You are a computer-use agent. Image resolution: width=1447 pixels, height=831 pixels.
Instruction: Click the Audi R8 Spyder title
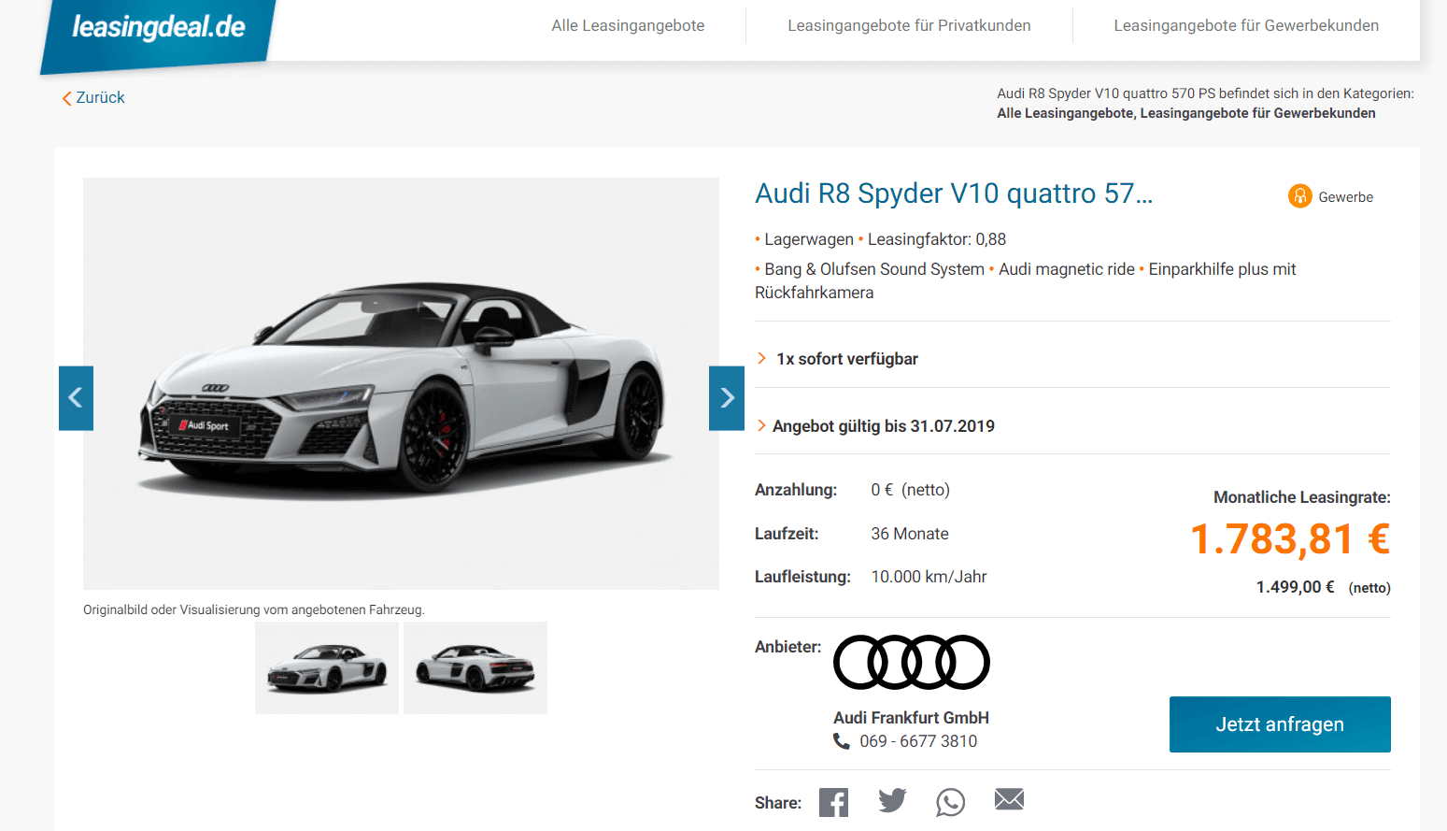click(x=954, y=193)
